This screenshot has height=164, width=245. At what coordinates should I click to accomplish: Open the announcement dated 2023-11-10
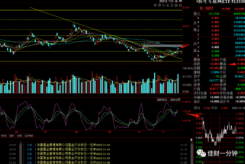point(74,158)
